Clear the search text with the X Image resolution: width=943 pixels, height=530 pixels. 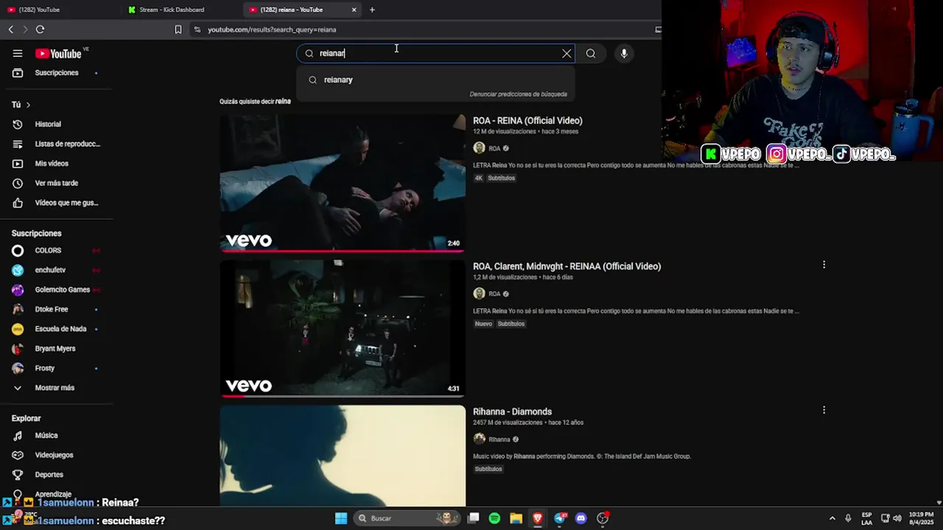pos(567,53)
